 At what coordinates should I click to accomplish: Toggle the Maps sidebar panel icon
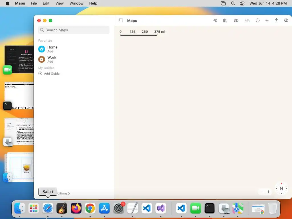click(x=121, y=20)
